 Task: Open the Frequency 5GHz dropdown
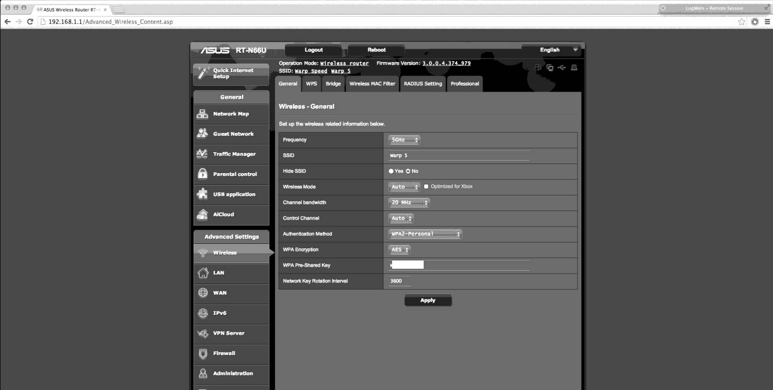point(404,140)
